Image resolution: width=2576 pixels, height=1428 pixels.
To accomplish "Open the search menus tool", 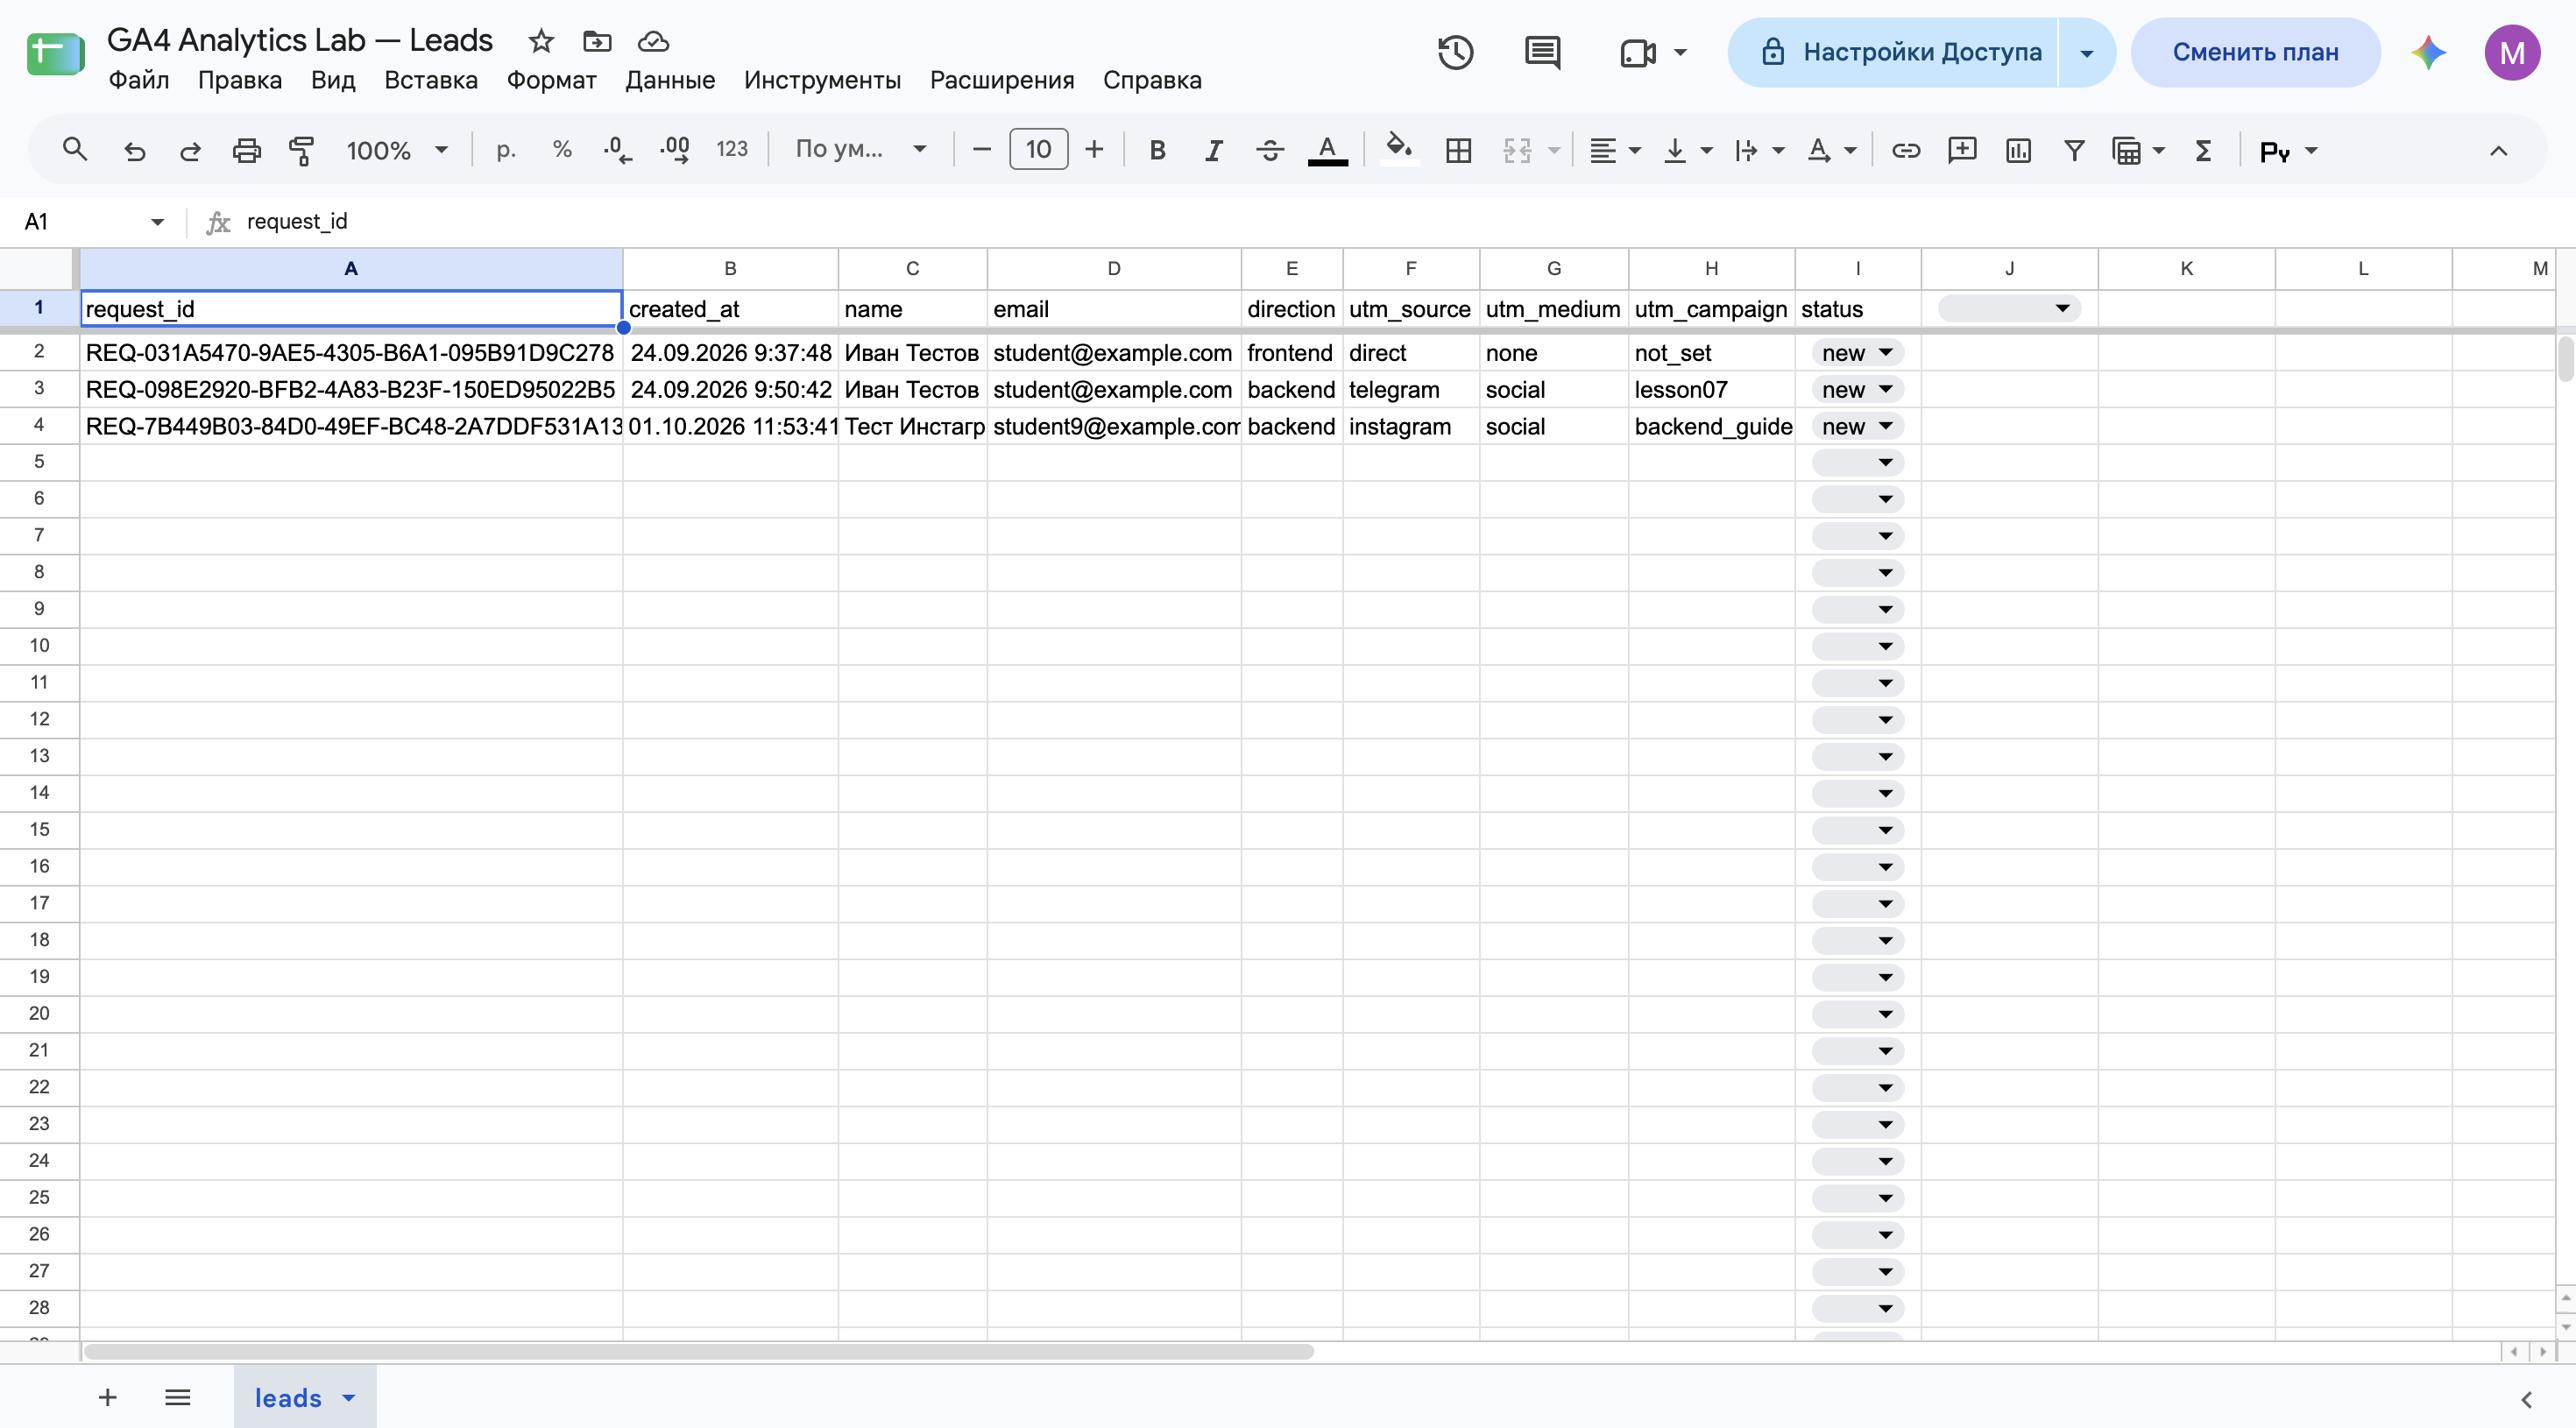I will tap(75, 151).
